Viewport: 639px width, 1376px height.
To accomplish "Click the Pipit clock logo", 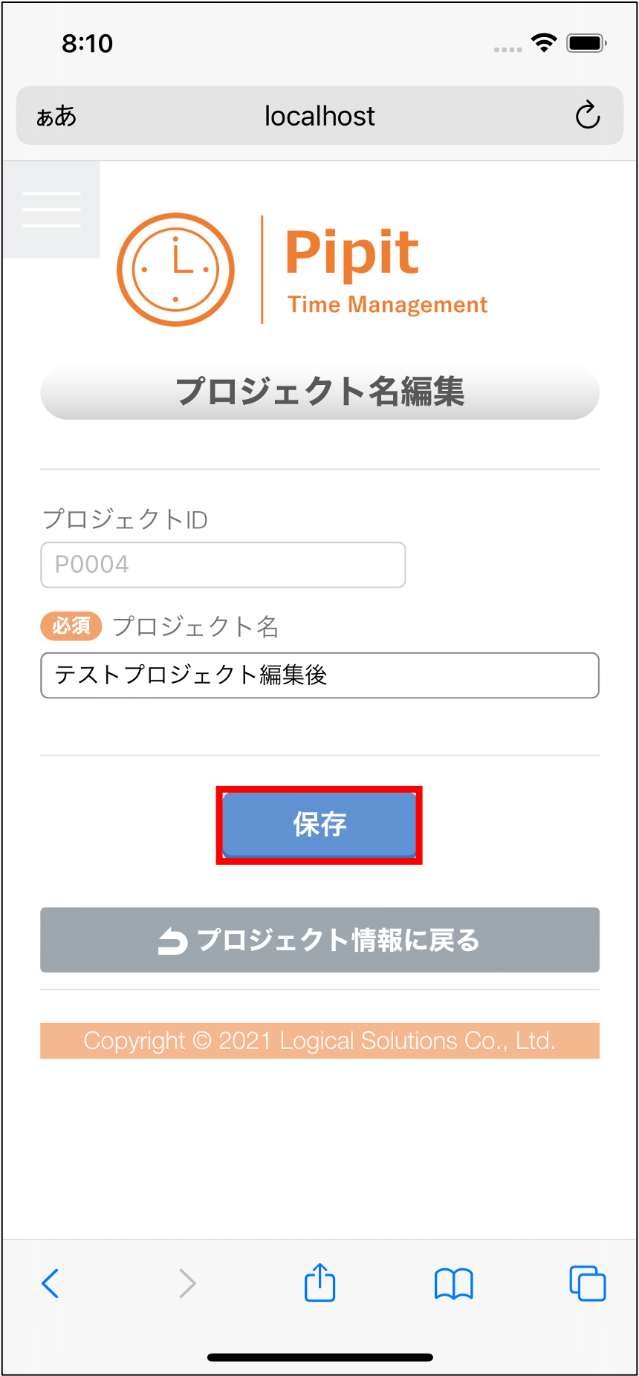I will [175, 270].
